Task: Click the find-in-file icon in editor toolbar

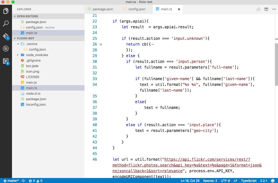Action: click(x=258, y=9)
